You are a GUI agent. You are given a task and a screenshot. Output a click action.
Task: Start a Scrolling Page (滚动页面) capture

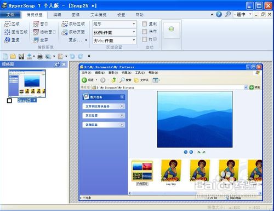point(73,32)
